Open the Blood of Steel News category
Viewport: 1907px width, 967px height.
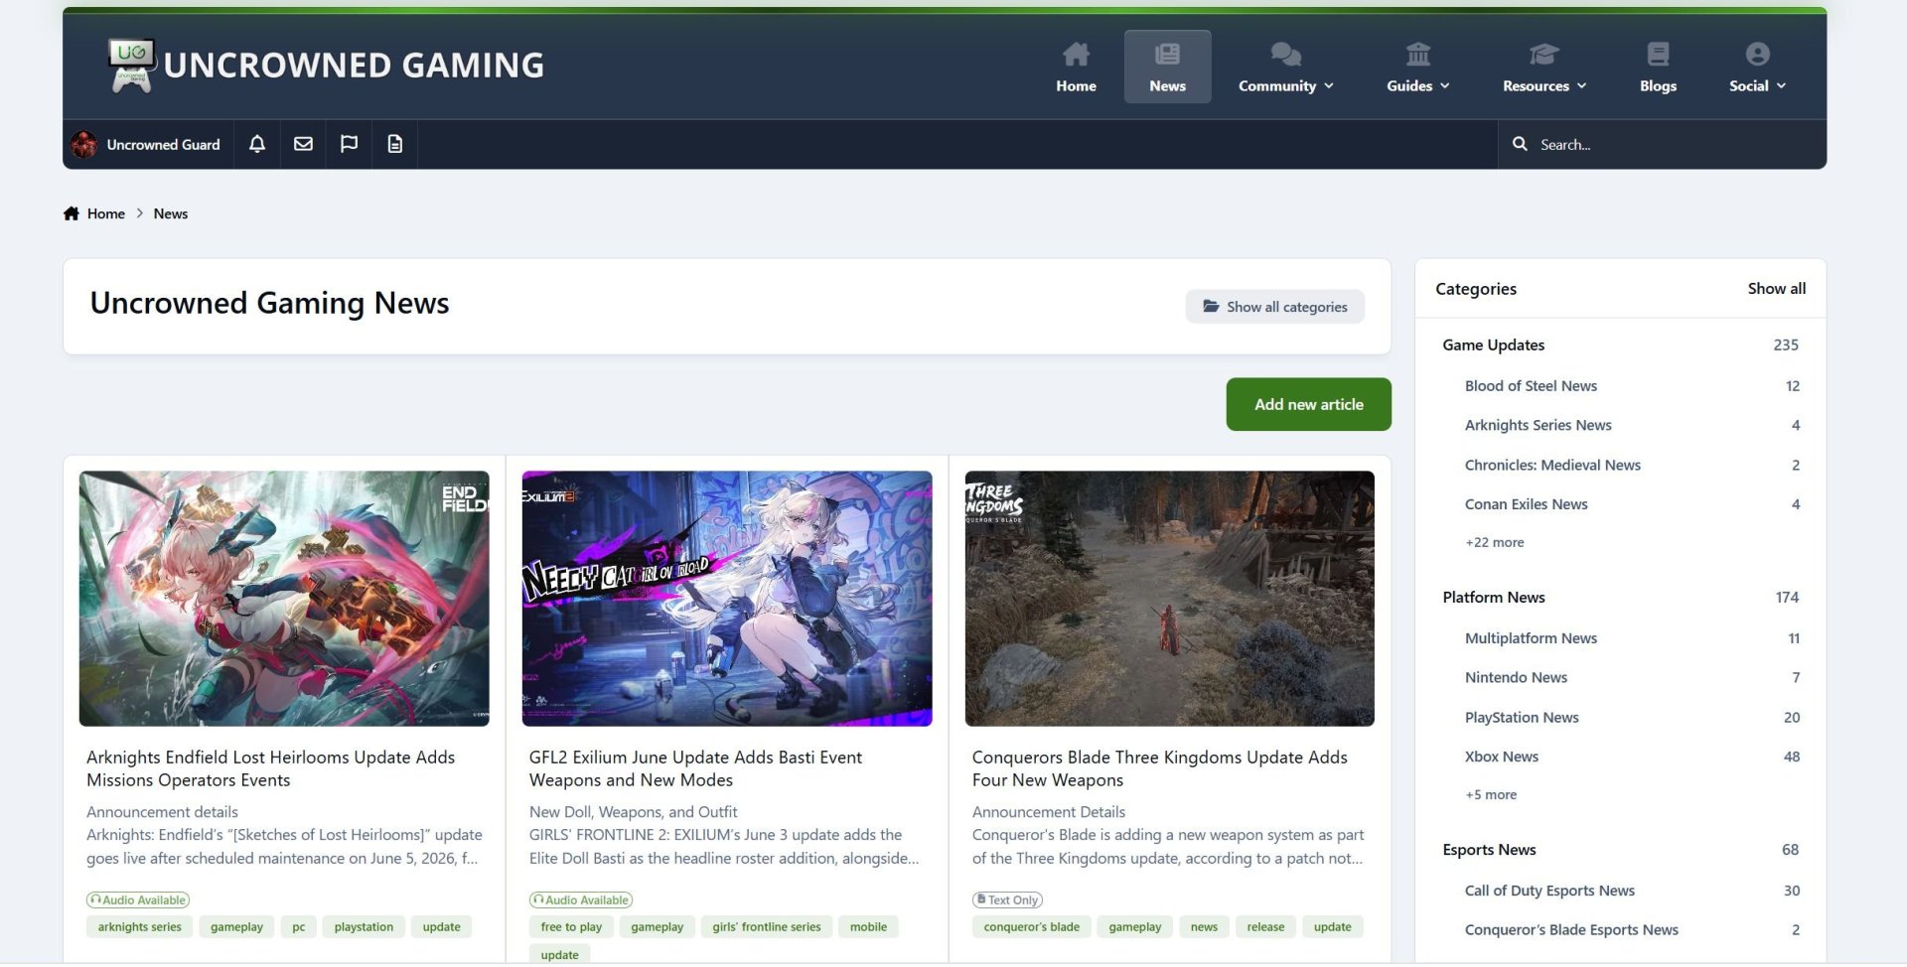click(x=1531, y=386)
